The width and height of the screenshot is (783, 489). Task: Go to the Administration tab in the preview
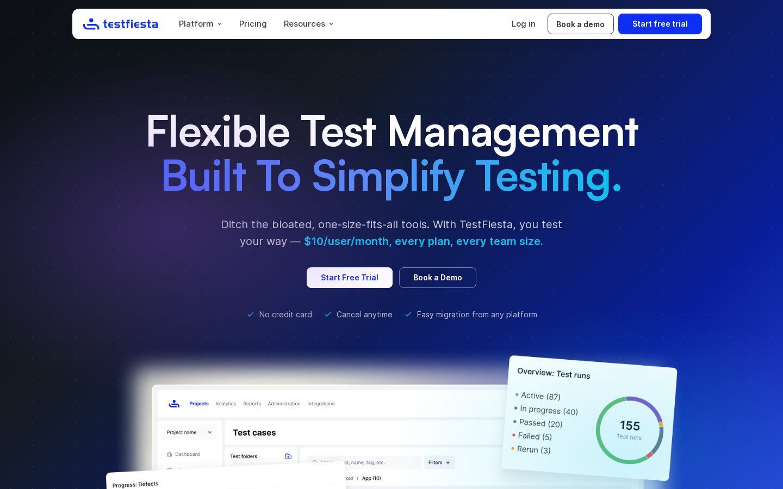pos(284,404)
